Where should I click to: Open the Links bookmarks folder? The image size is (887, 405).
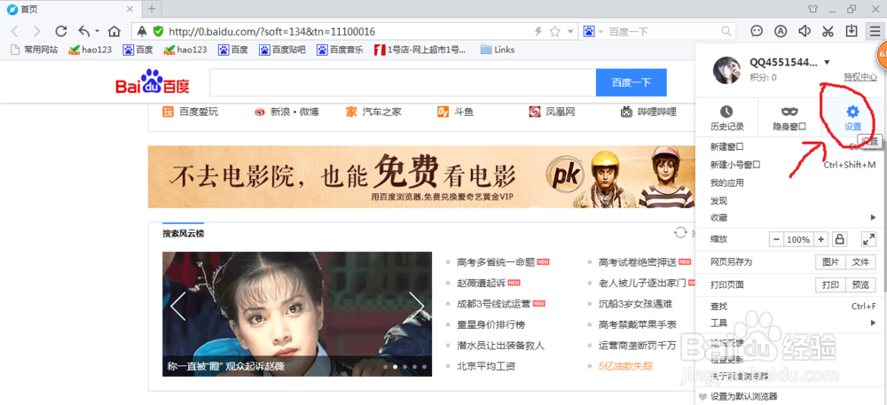498,50
